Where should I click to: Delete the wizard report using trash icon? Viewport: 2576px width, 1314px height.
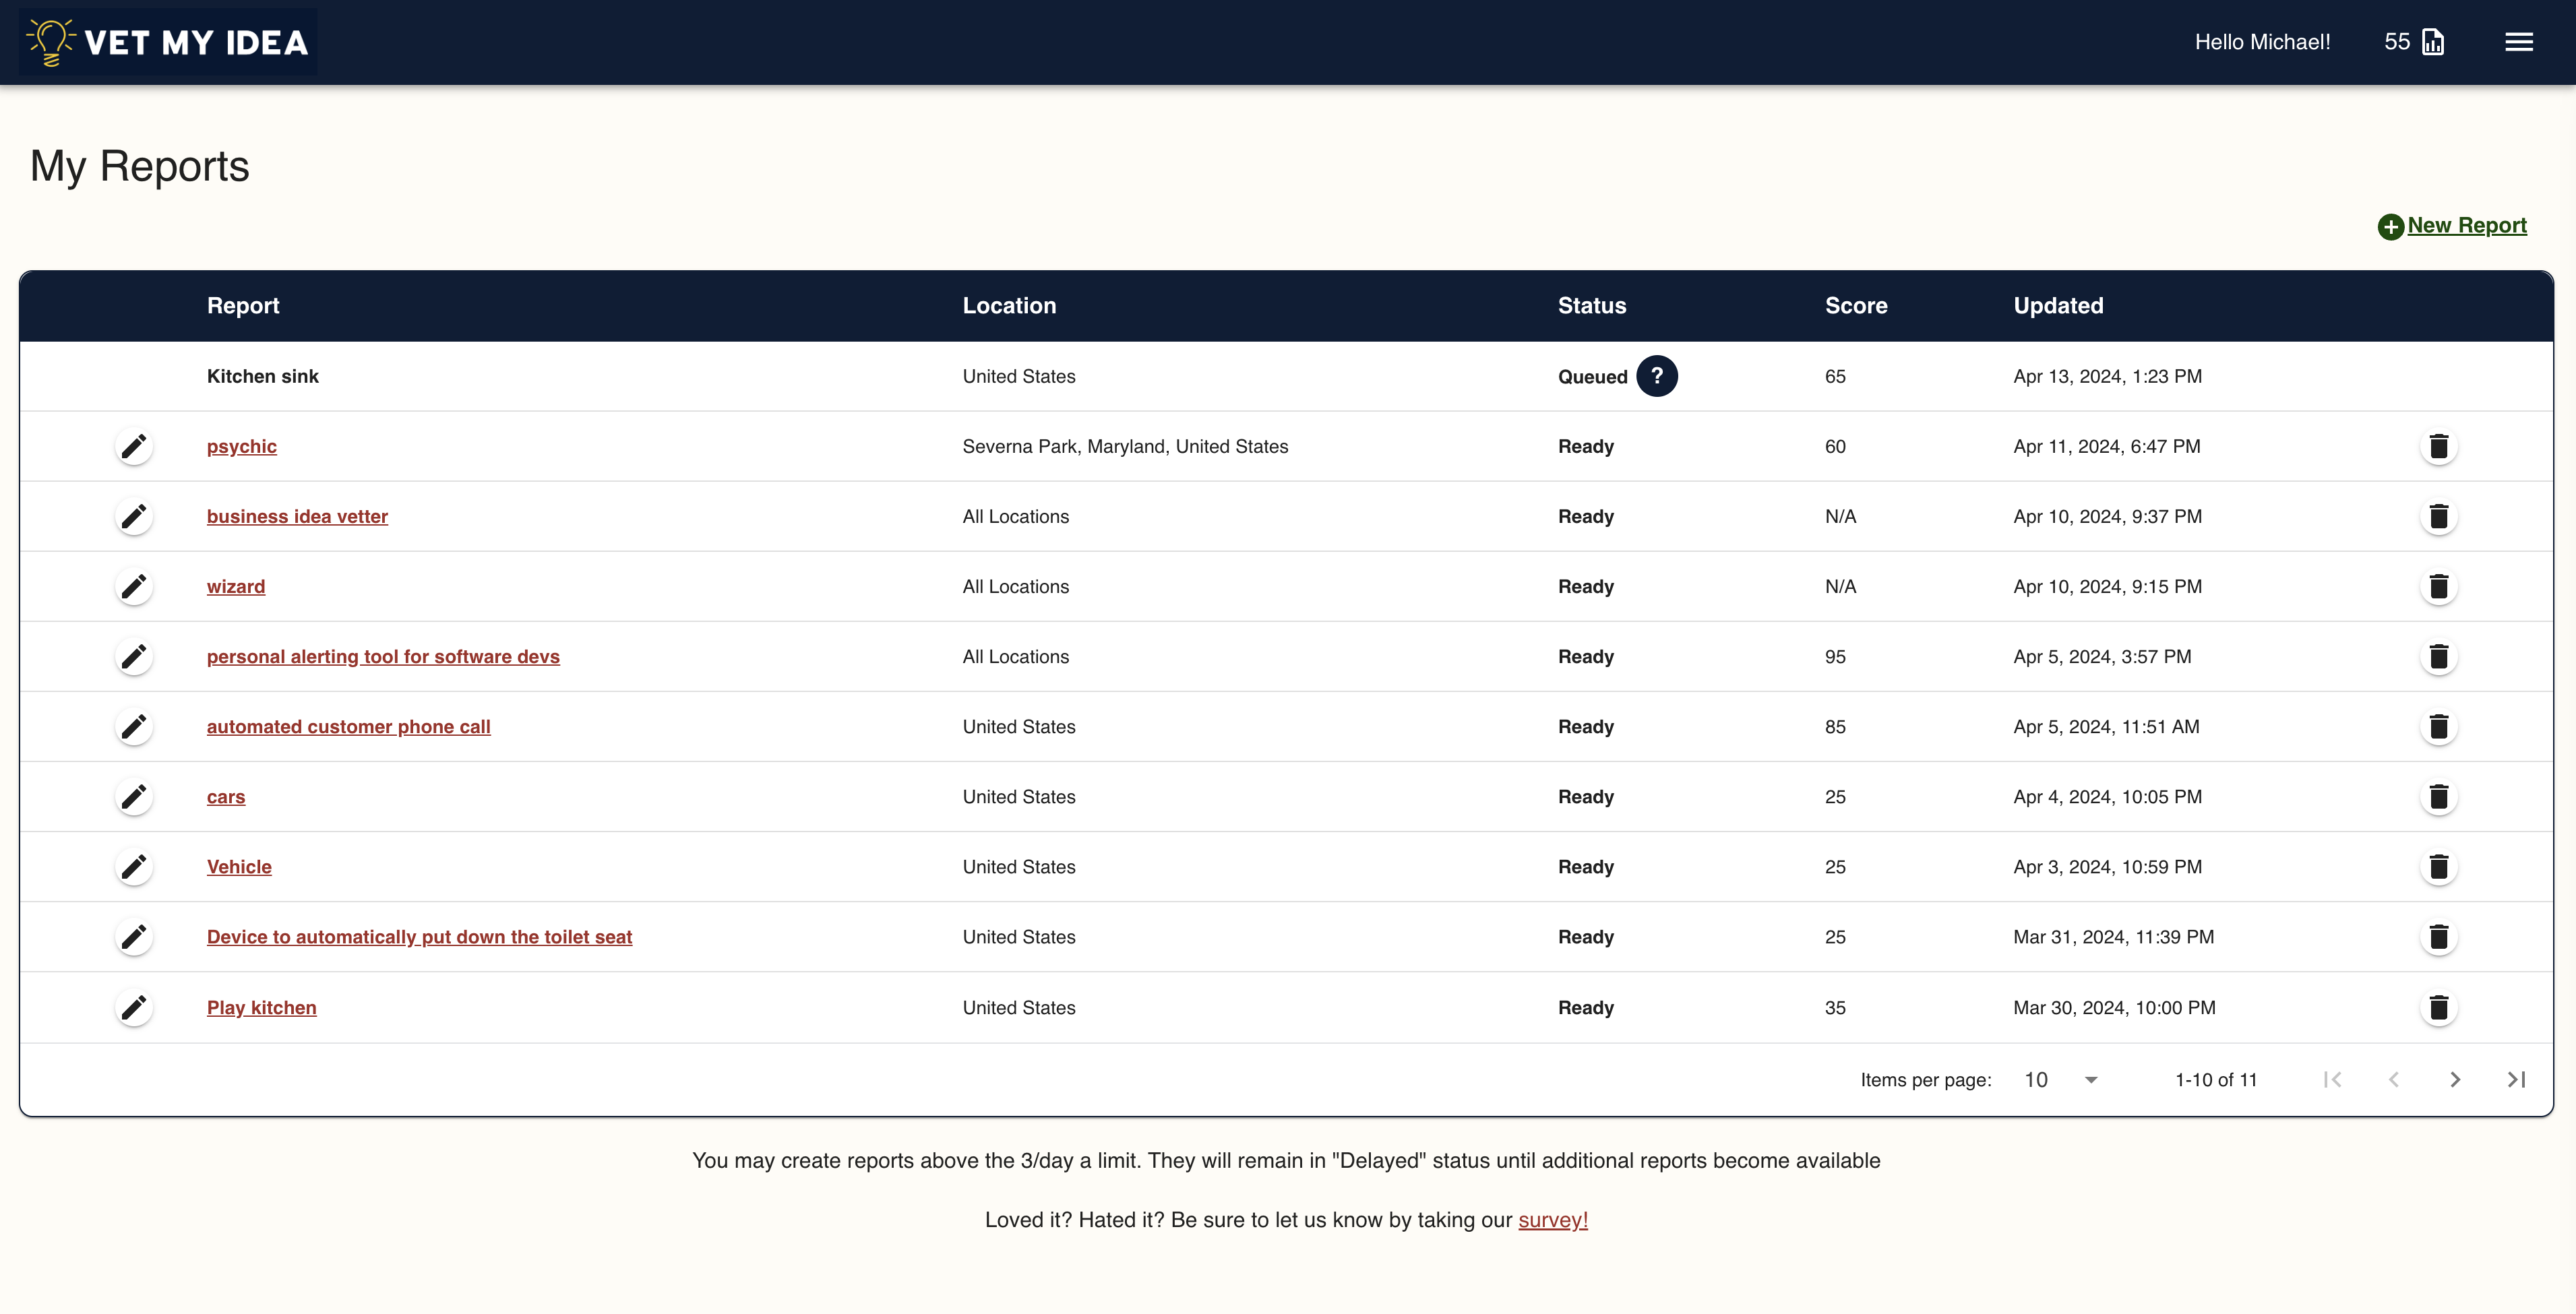pyautogui.click(x=2438, y=587)
